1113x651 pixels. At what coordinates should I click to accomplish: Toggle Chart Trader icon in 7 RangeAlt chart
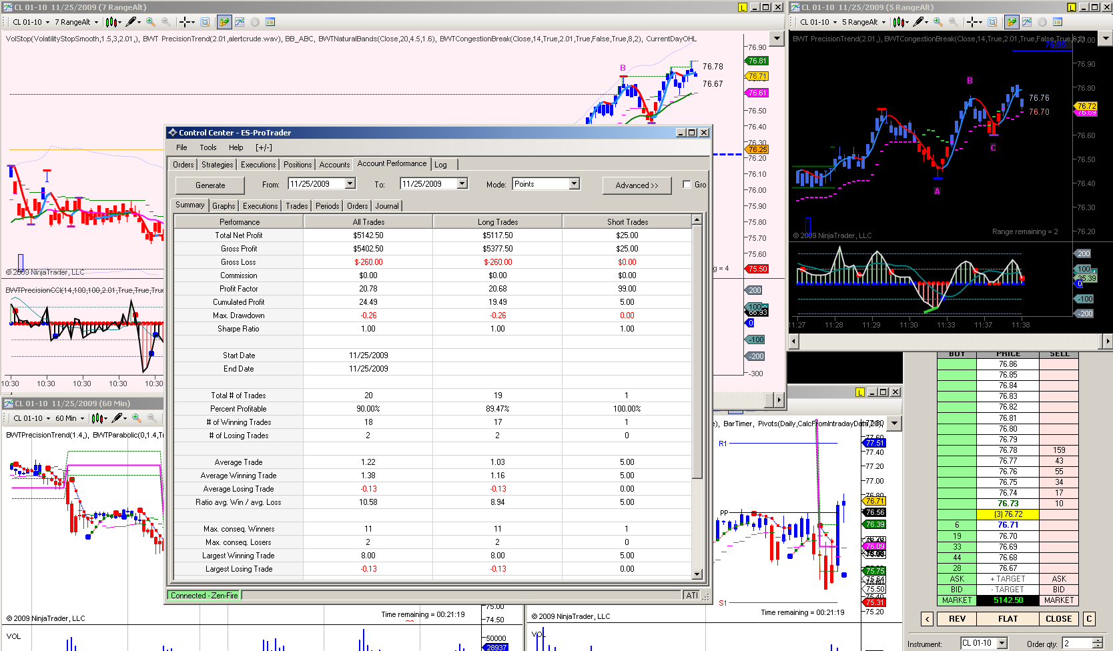click(224, 22)
